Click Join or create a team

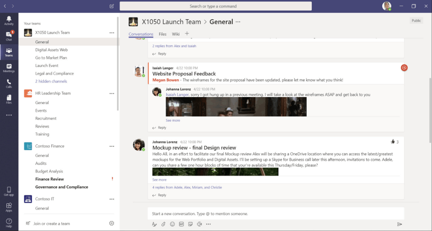tap(52, 224)
